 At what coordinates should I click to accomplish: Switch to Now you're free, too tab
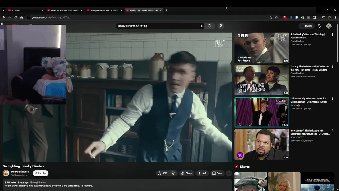coord(104,10)
